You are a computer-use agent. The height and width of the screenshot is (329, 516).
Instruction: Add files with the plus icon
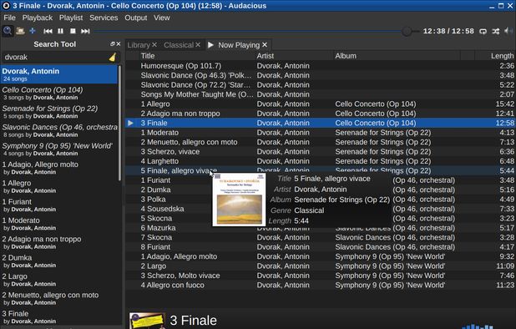33,31
